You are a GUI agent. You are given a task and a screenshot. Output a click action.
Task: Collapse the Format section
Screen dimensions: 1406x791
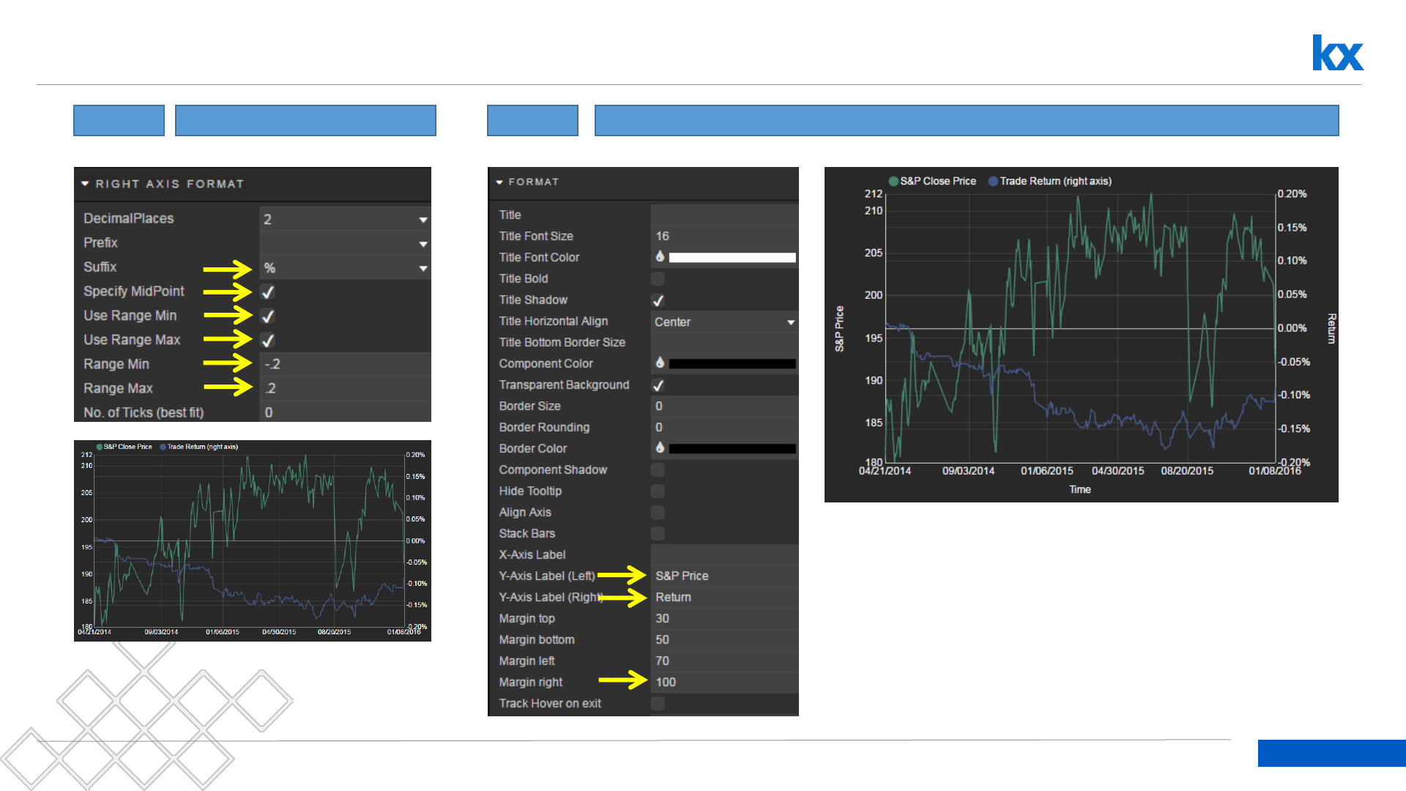(x=499, y=182)
